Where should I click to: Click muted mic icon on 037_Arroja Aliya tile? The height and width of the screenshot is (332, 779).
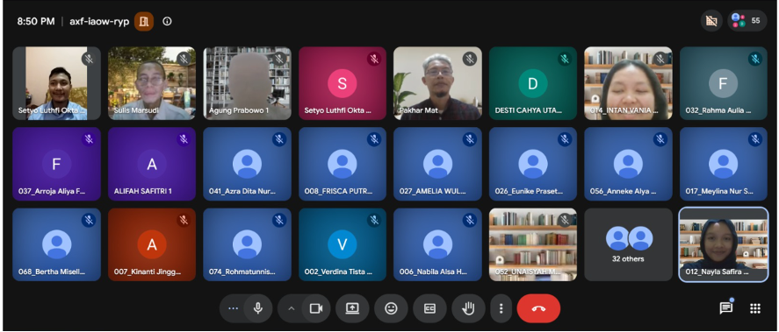(89, 139)
